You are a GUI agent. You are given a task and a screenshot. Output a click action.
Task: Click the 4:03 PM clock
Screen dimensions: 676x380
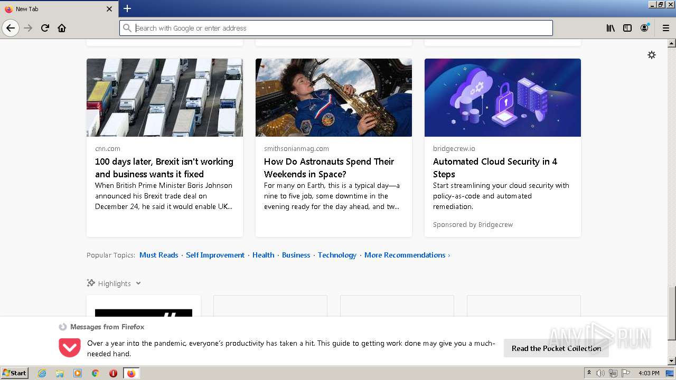[649, 373]
